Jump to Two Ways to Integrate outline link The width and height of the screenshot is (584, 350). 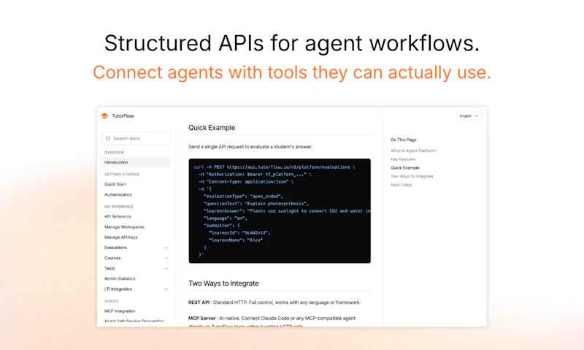(x=412, y=177)
